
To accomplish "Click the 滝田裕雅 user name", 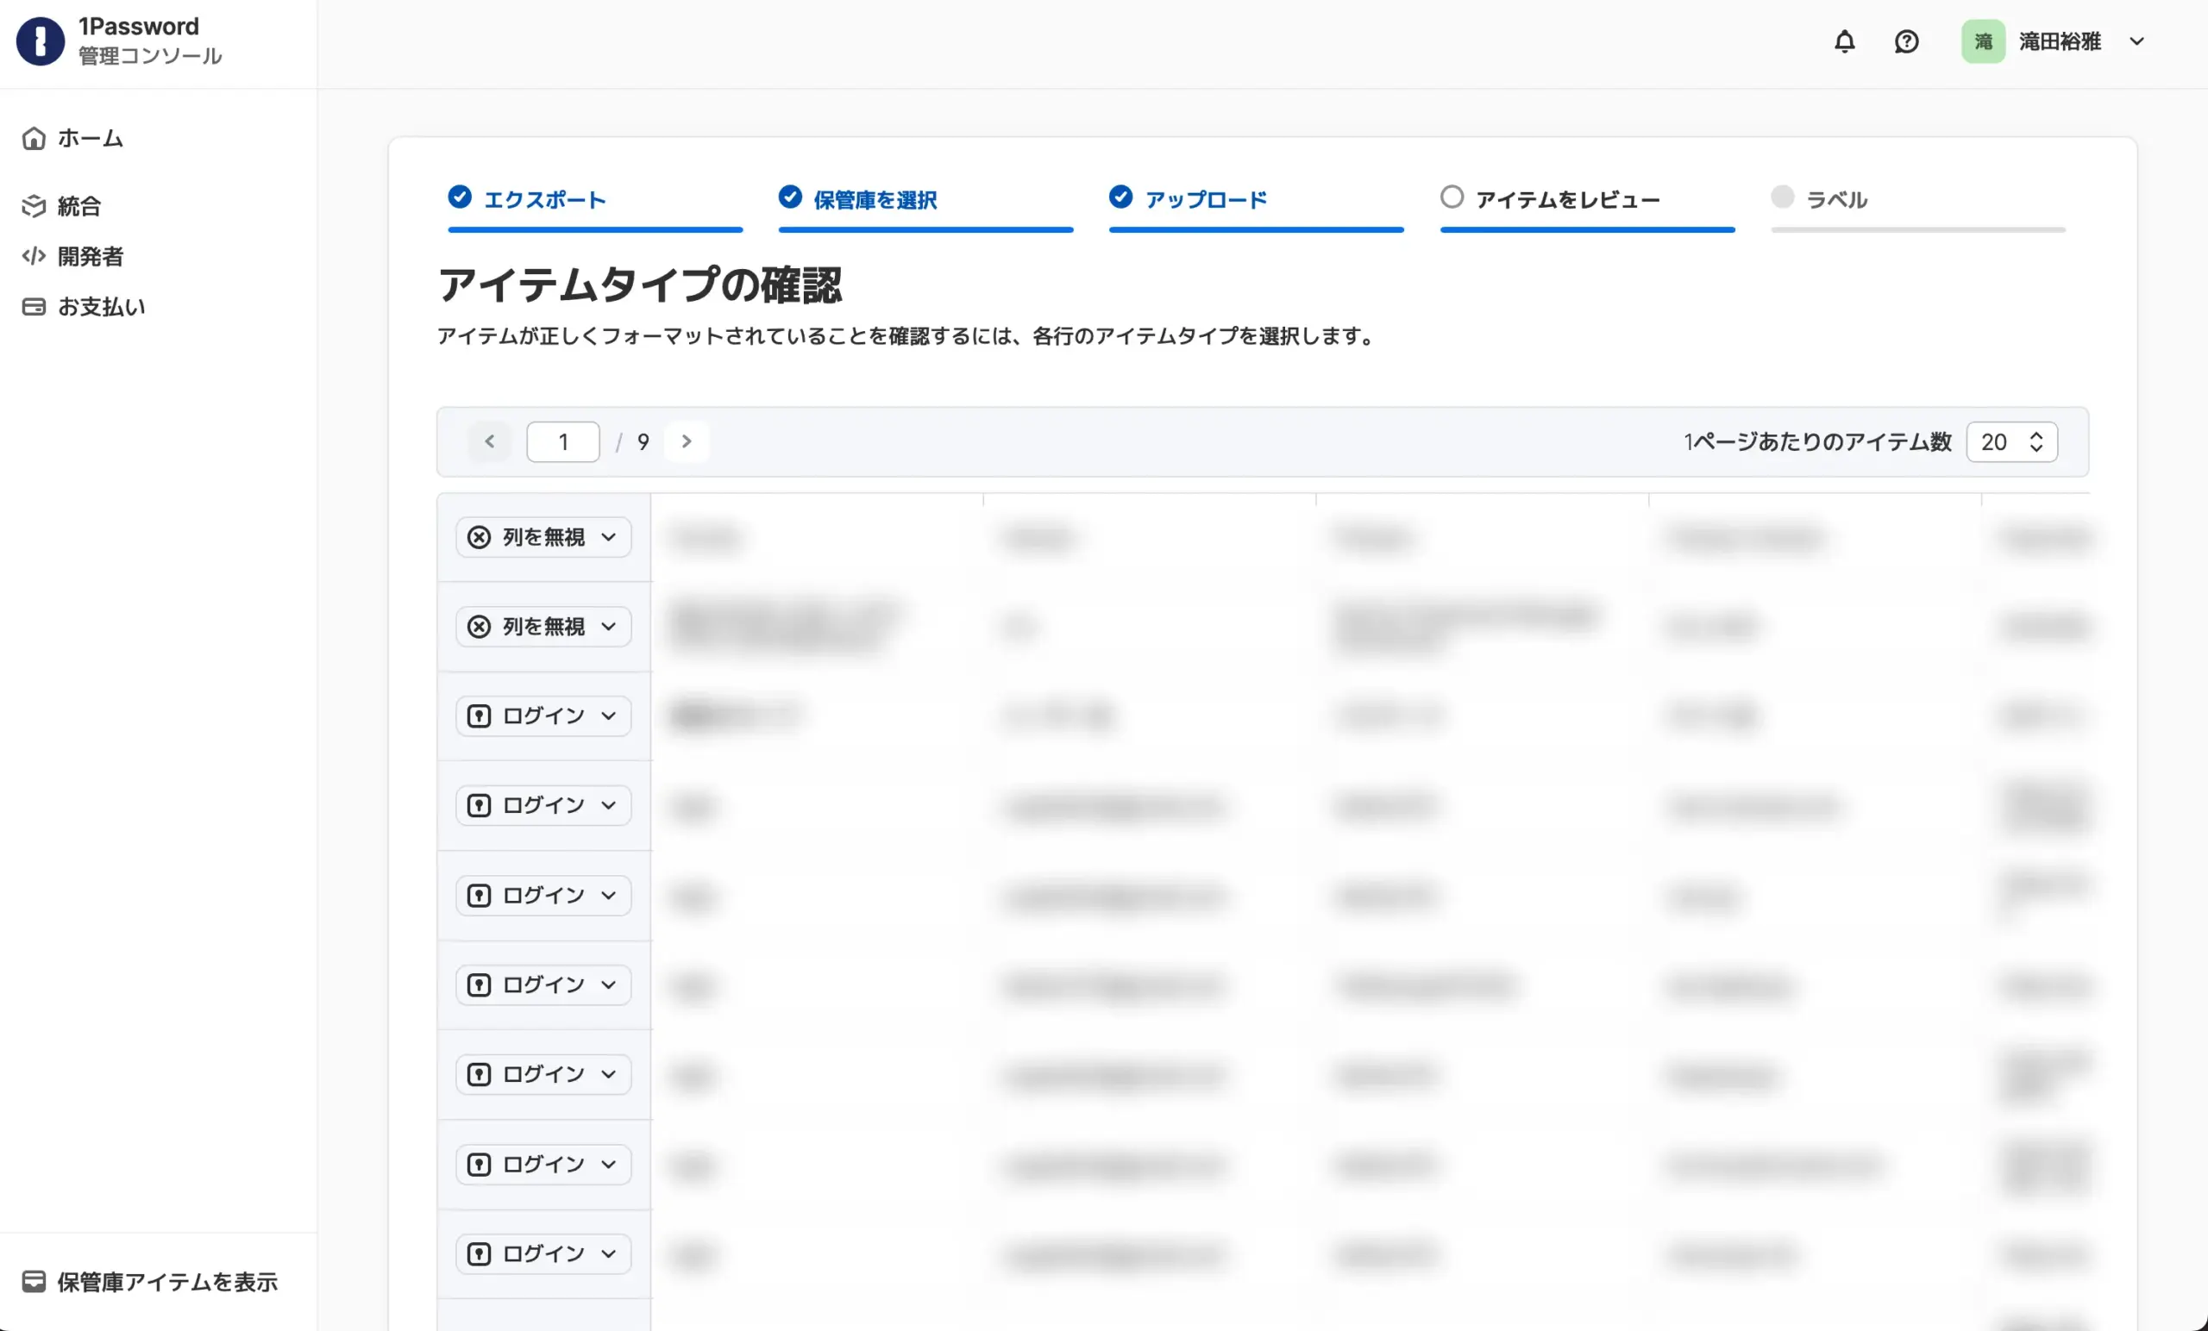I will tap(2060, 41).
